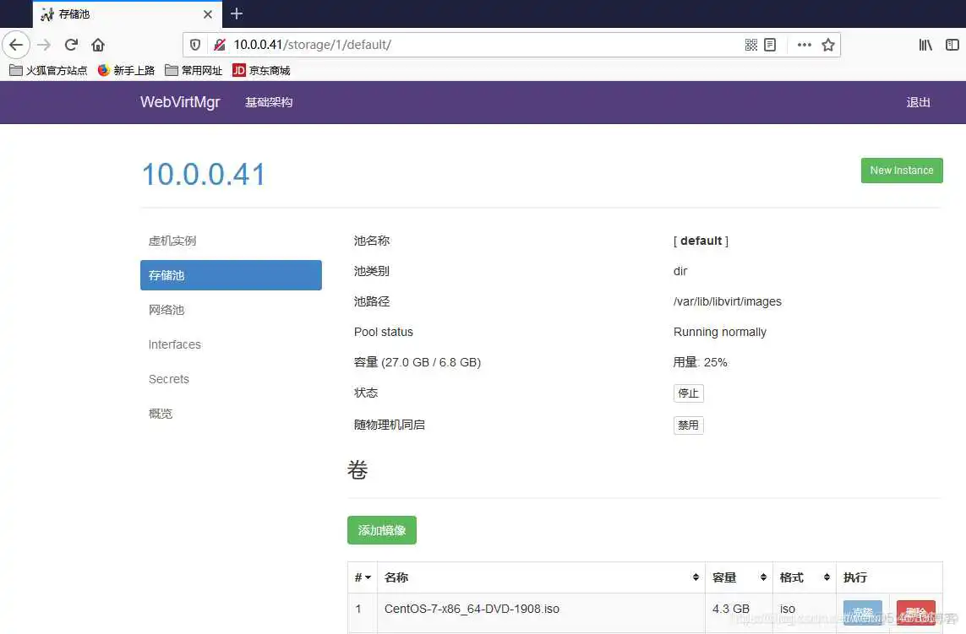Click the New Instance button
966x634 pixels.
(x=901, y=170)
